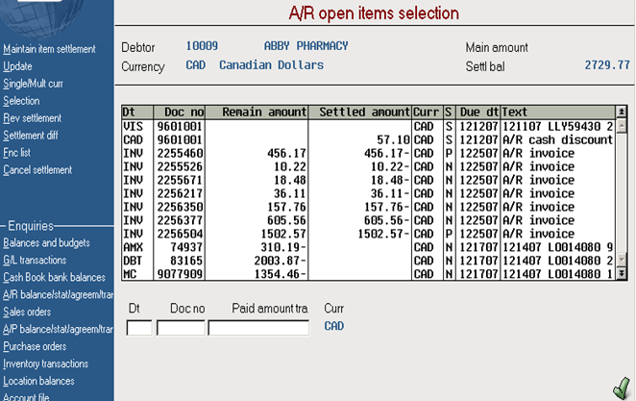Click Cancel settlement
636x401 pixels.
[37, 169]
